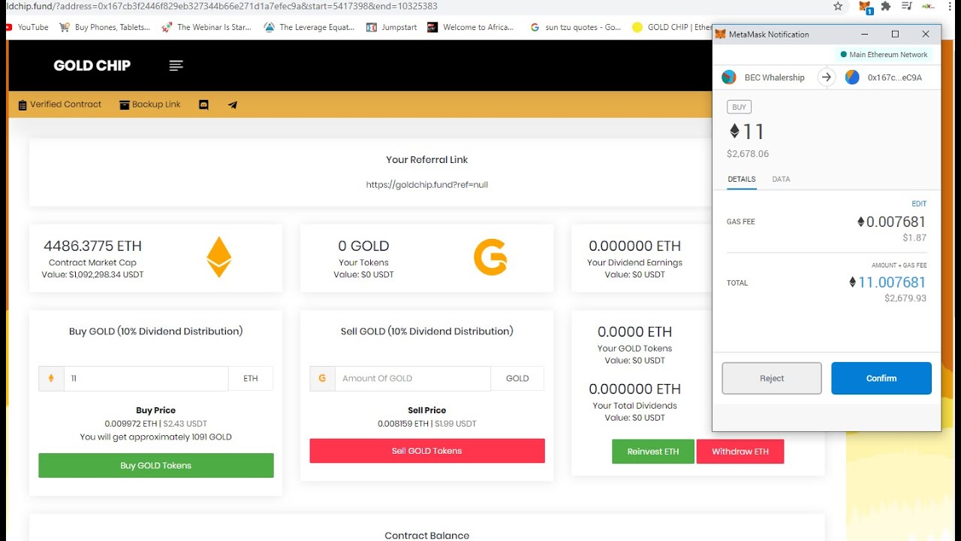
Task: Switch to the DATA tab in MetaMask
Action: coord(781,180)
